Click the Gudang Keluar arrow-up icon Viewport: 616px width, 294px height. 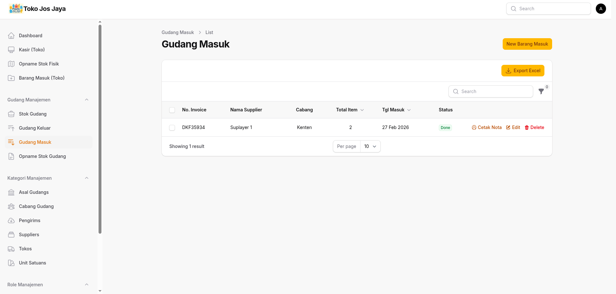tap(11, 128)
